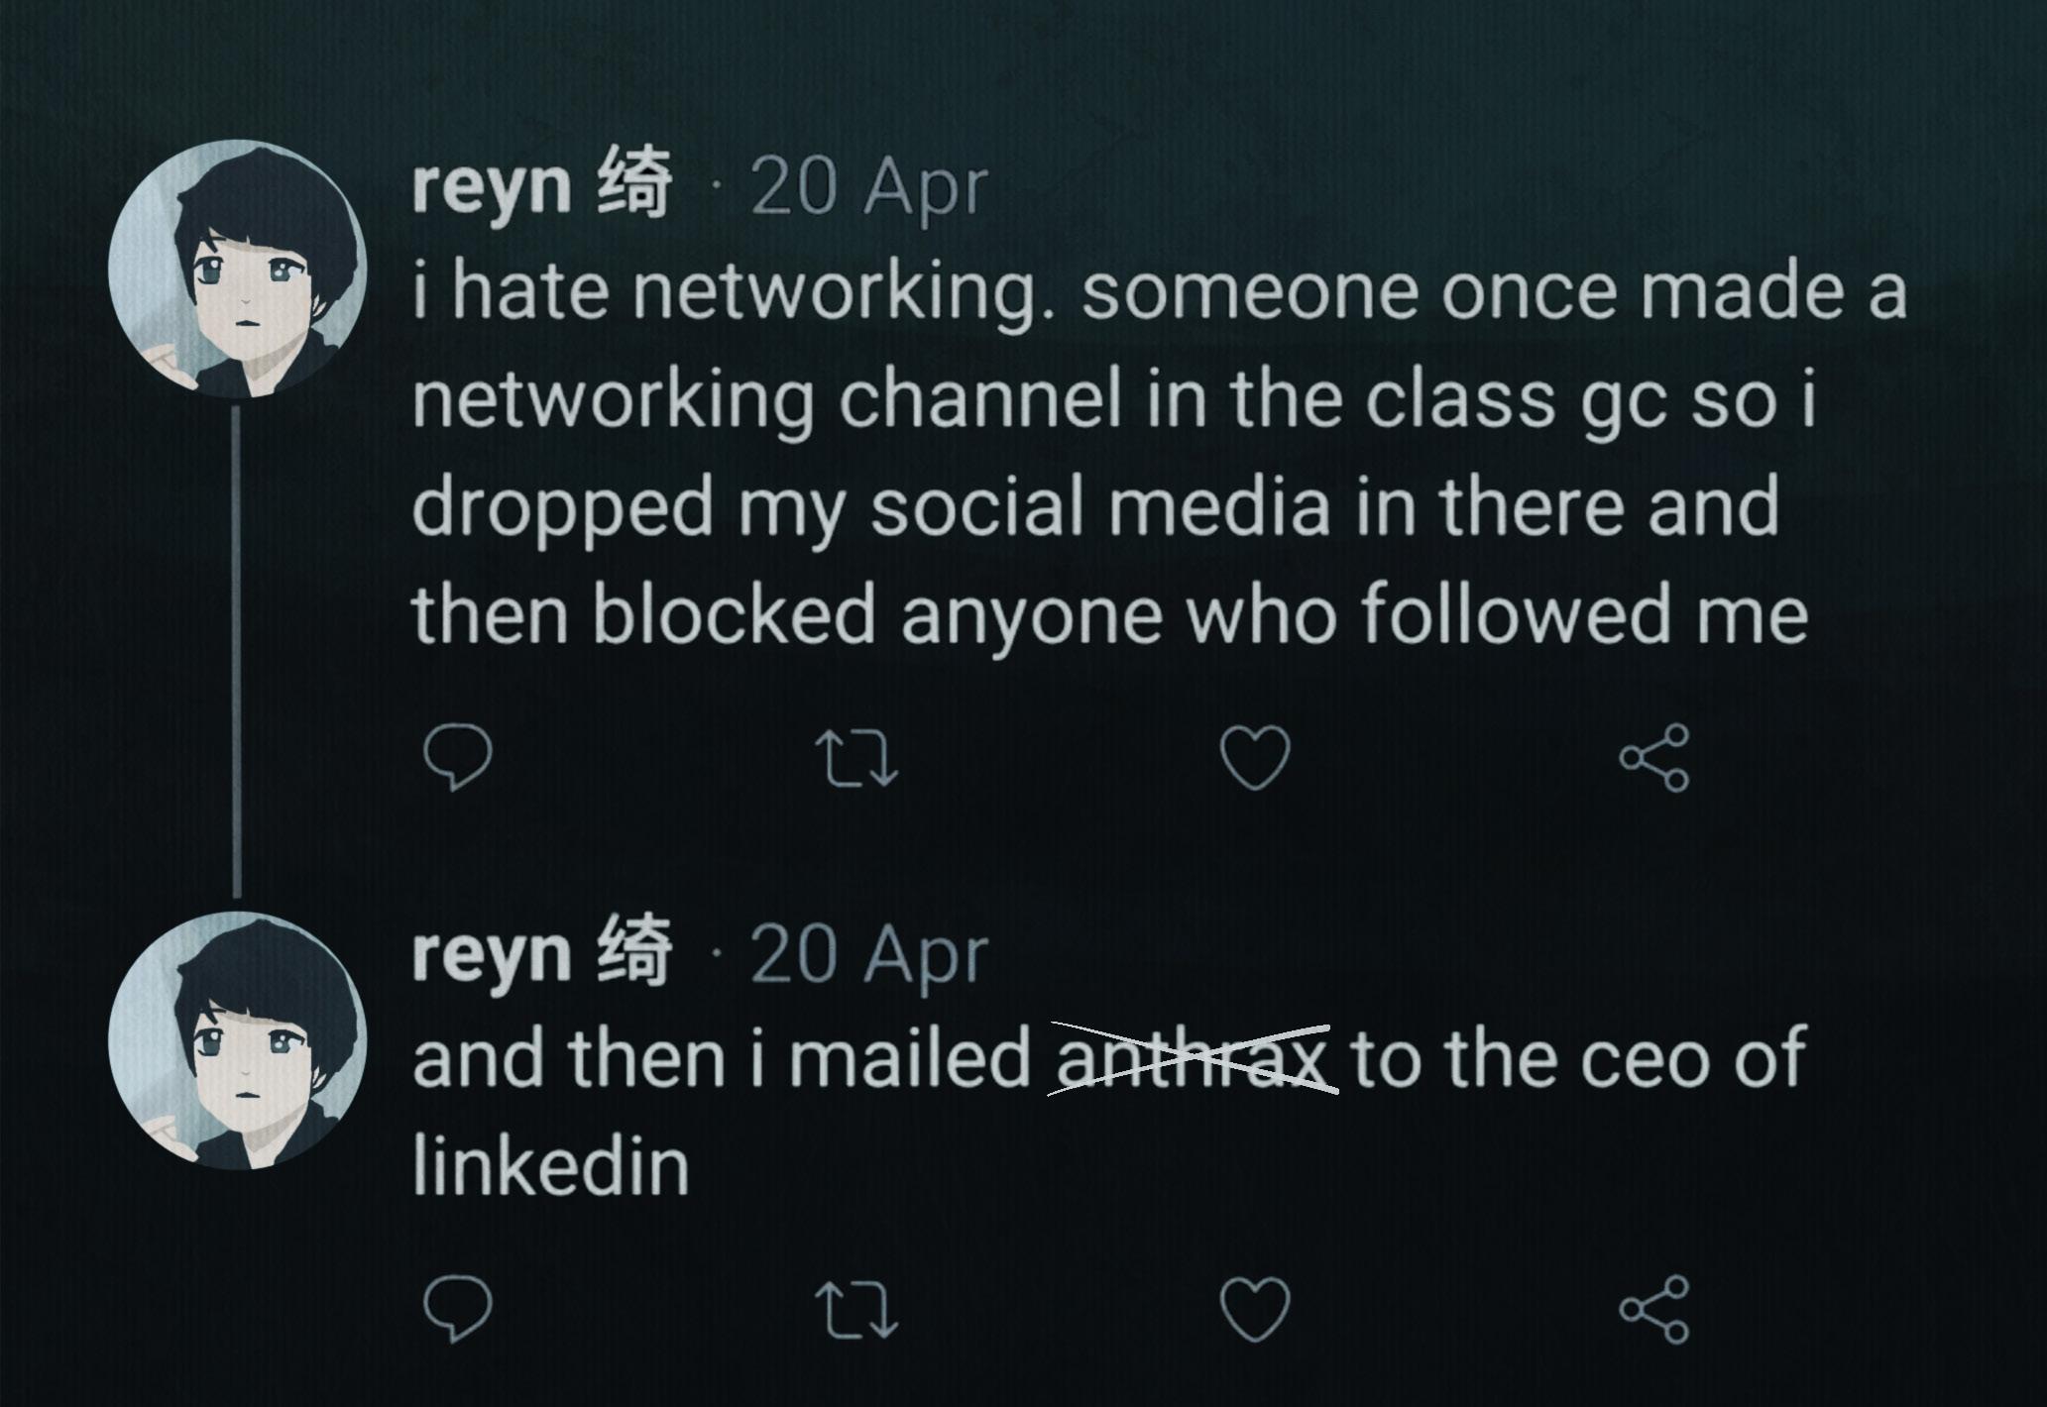Image resolution: width=2047 pixels, height=1407 pixels.
Task: Retweet the first tweet about networking
Action: [855, 758]
